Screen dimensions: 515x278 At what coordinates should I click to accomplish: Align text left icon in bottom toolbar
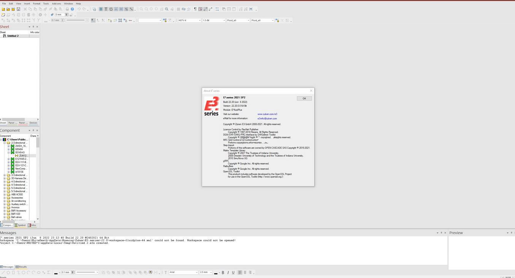click(240, 272)
